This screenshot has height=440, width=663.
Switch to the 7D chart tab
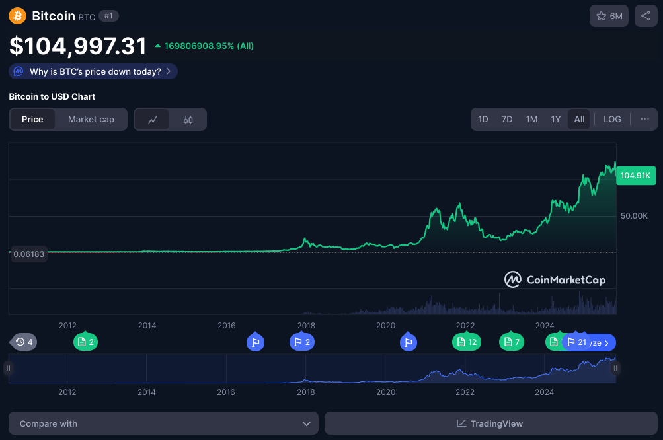click(506, 119)
